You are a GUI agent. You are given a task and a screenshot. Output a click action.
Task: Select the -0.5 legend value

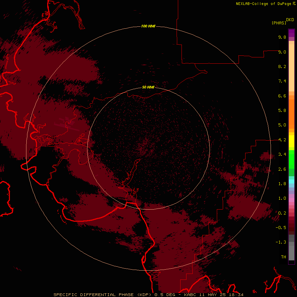click(x=281, y=228)
